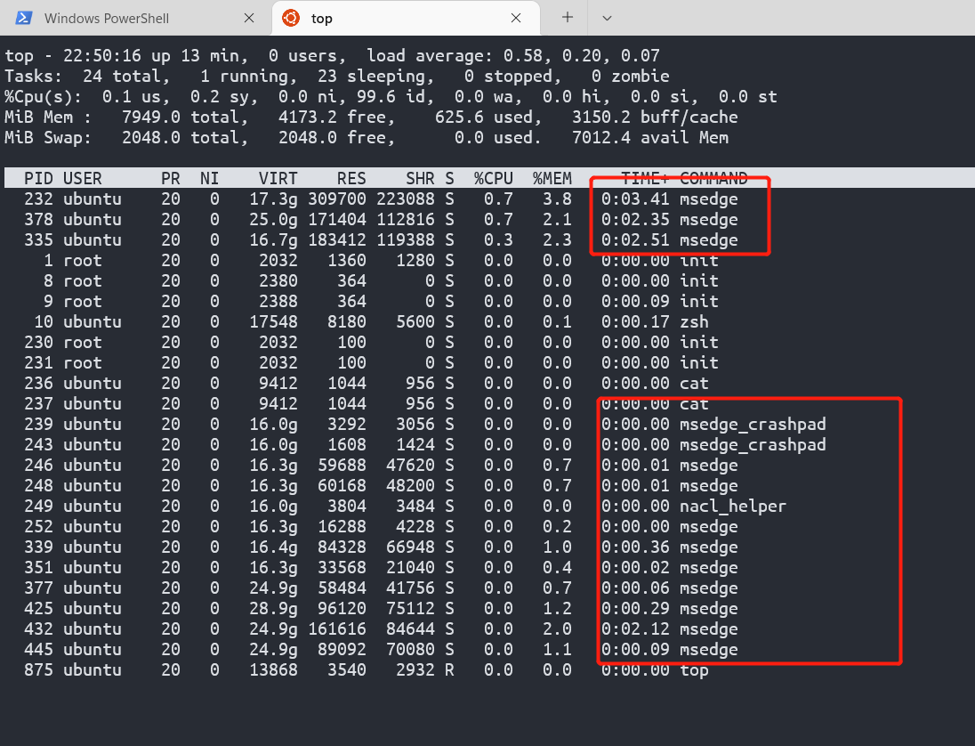
Task: Click the zsh process owned by ubuntu
Action: point(356,321)
